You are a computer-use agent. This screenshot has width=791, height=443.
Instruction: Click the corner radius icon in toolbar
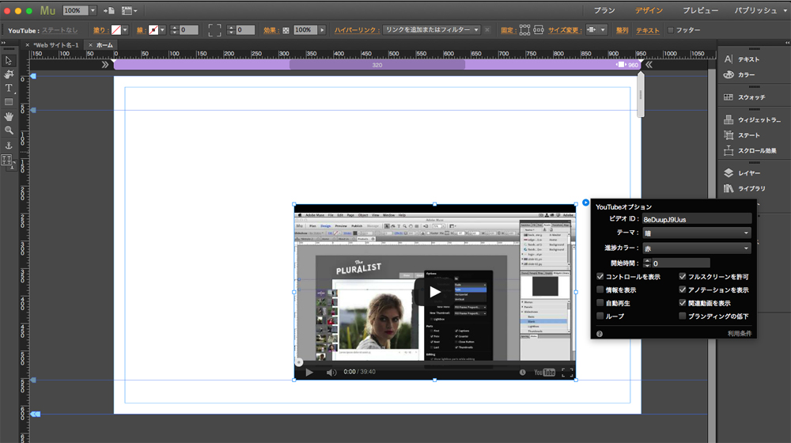[x=214, y=30]
